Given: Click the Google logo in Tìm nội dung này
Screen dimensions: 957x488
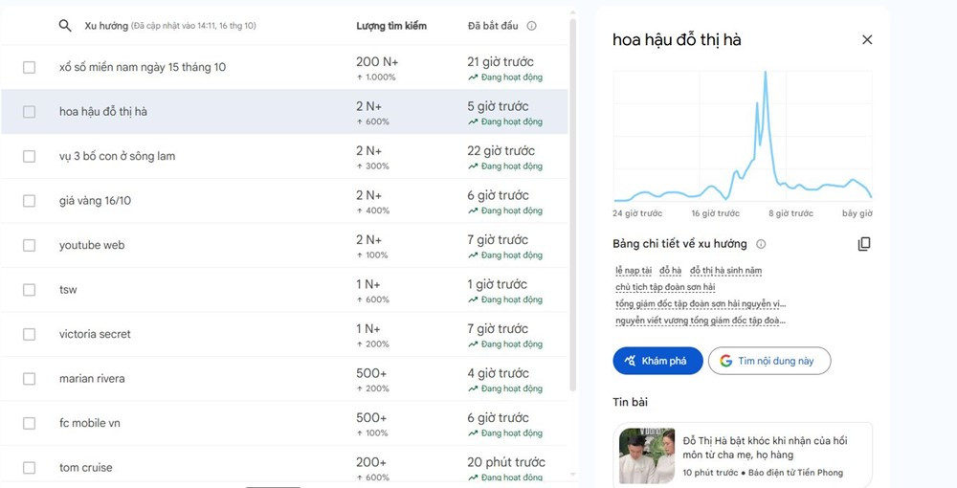Looking at the screenshot, I should tap(725, 361).
